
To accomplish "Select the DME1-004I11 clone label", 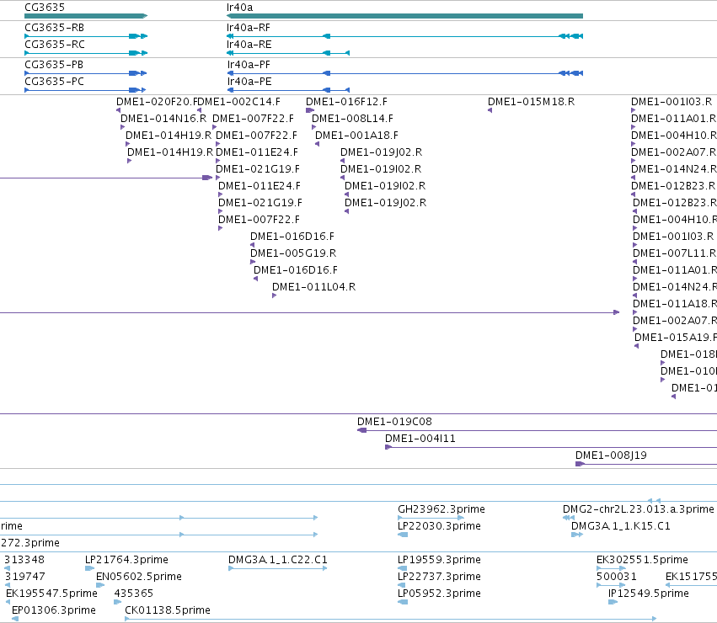I will 420,439.
